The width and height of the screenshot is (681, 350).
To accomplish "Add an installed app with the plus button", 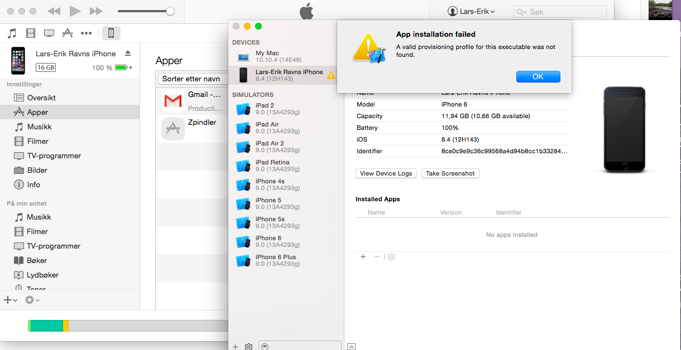I will (x=363, y=256).
